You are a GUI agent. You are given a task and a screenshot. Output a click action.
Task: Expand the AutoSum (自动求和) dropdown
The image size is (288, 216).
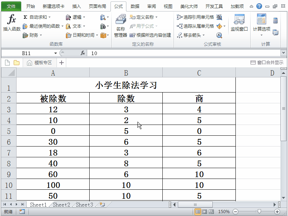coord(49,17)
